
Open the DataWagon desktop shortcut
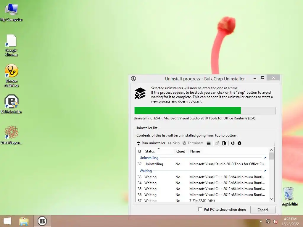(x=12, y=135)
